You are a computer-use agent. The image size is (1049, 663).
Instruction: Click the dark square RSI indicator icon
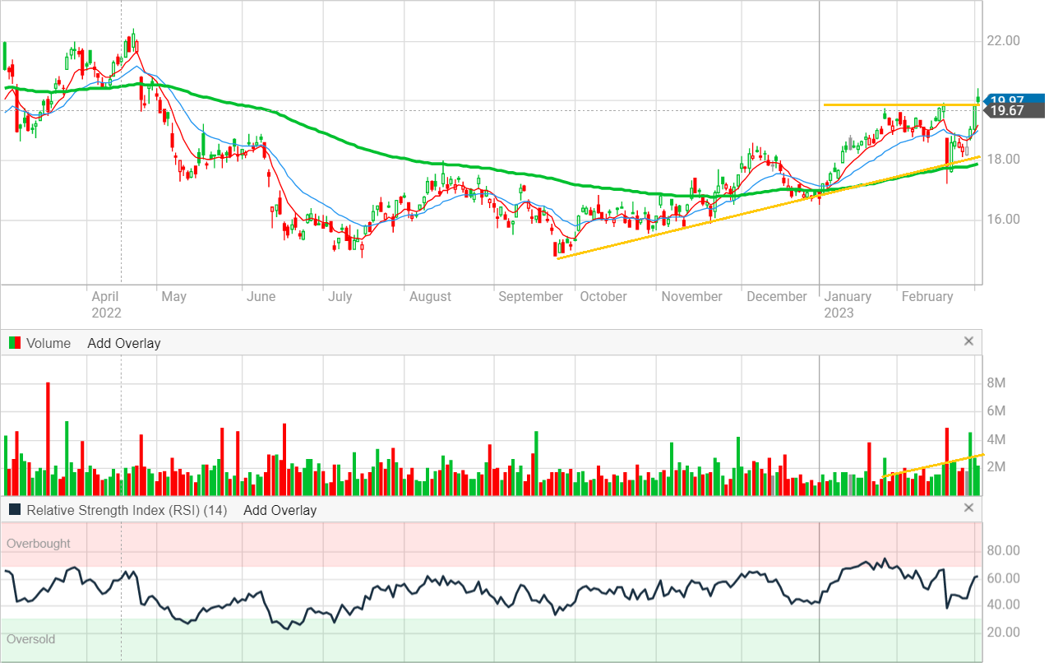pyautogui.click(x=14, y=510)
